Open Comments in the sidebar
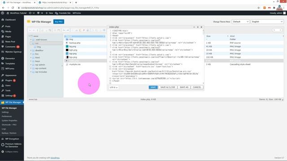The height and width of the screenshot is (161, 287). click(10, 47)
